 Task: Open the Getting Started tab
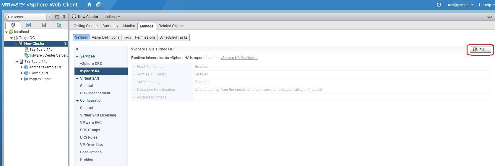click(85, 26)
